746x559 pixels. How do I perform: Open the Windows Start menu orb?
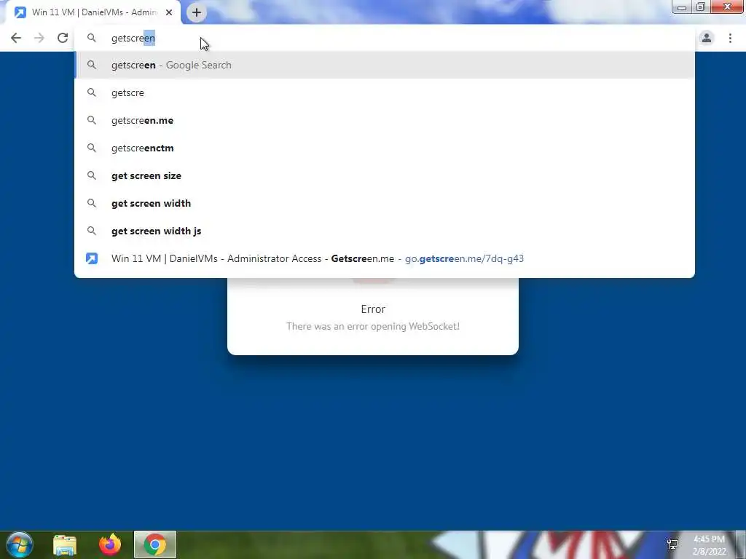pos(20,544)
